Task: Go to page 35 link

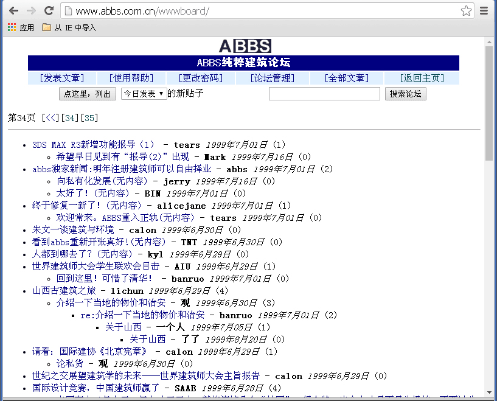Action: 90,117
